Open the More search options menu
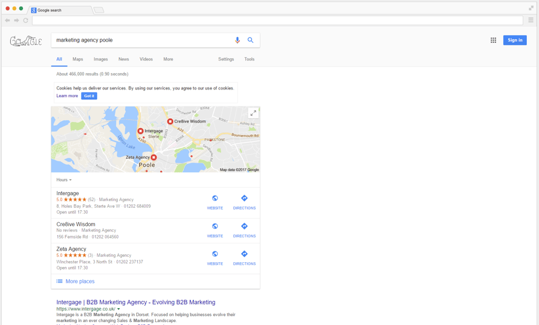 point(168,59)
